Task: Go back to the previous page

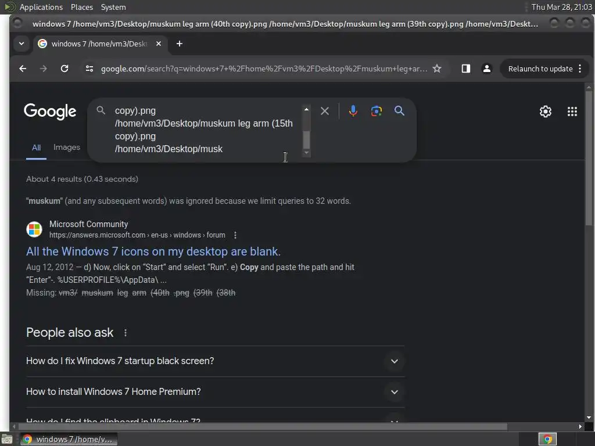Action: click(x=23, y=69)
